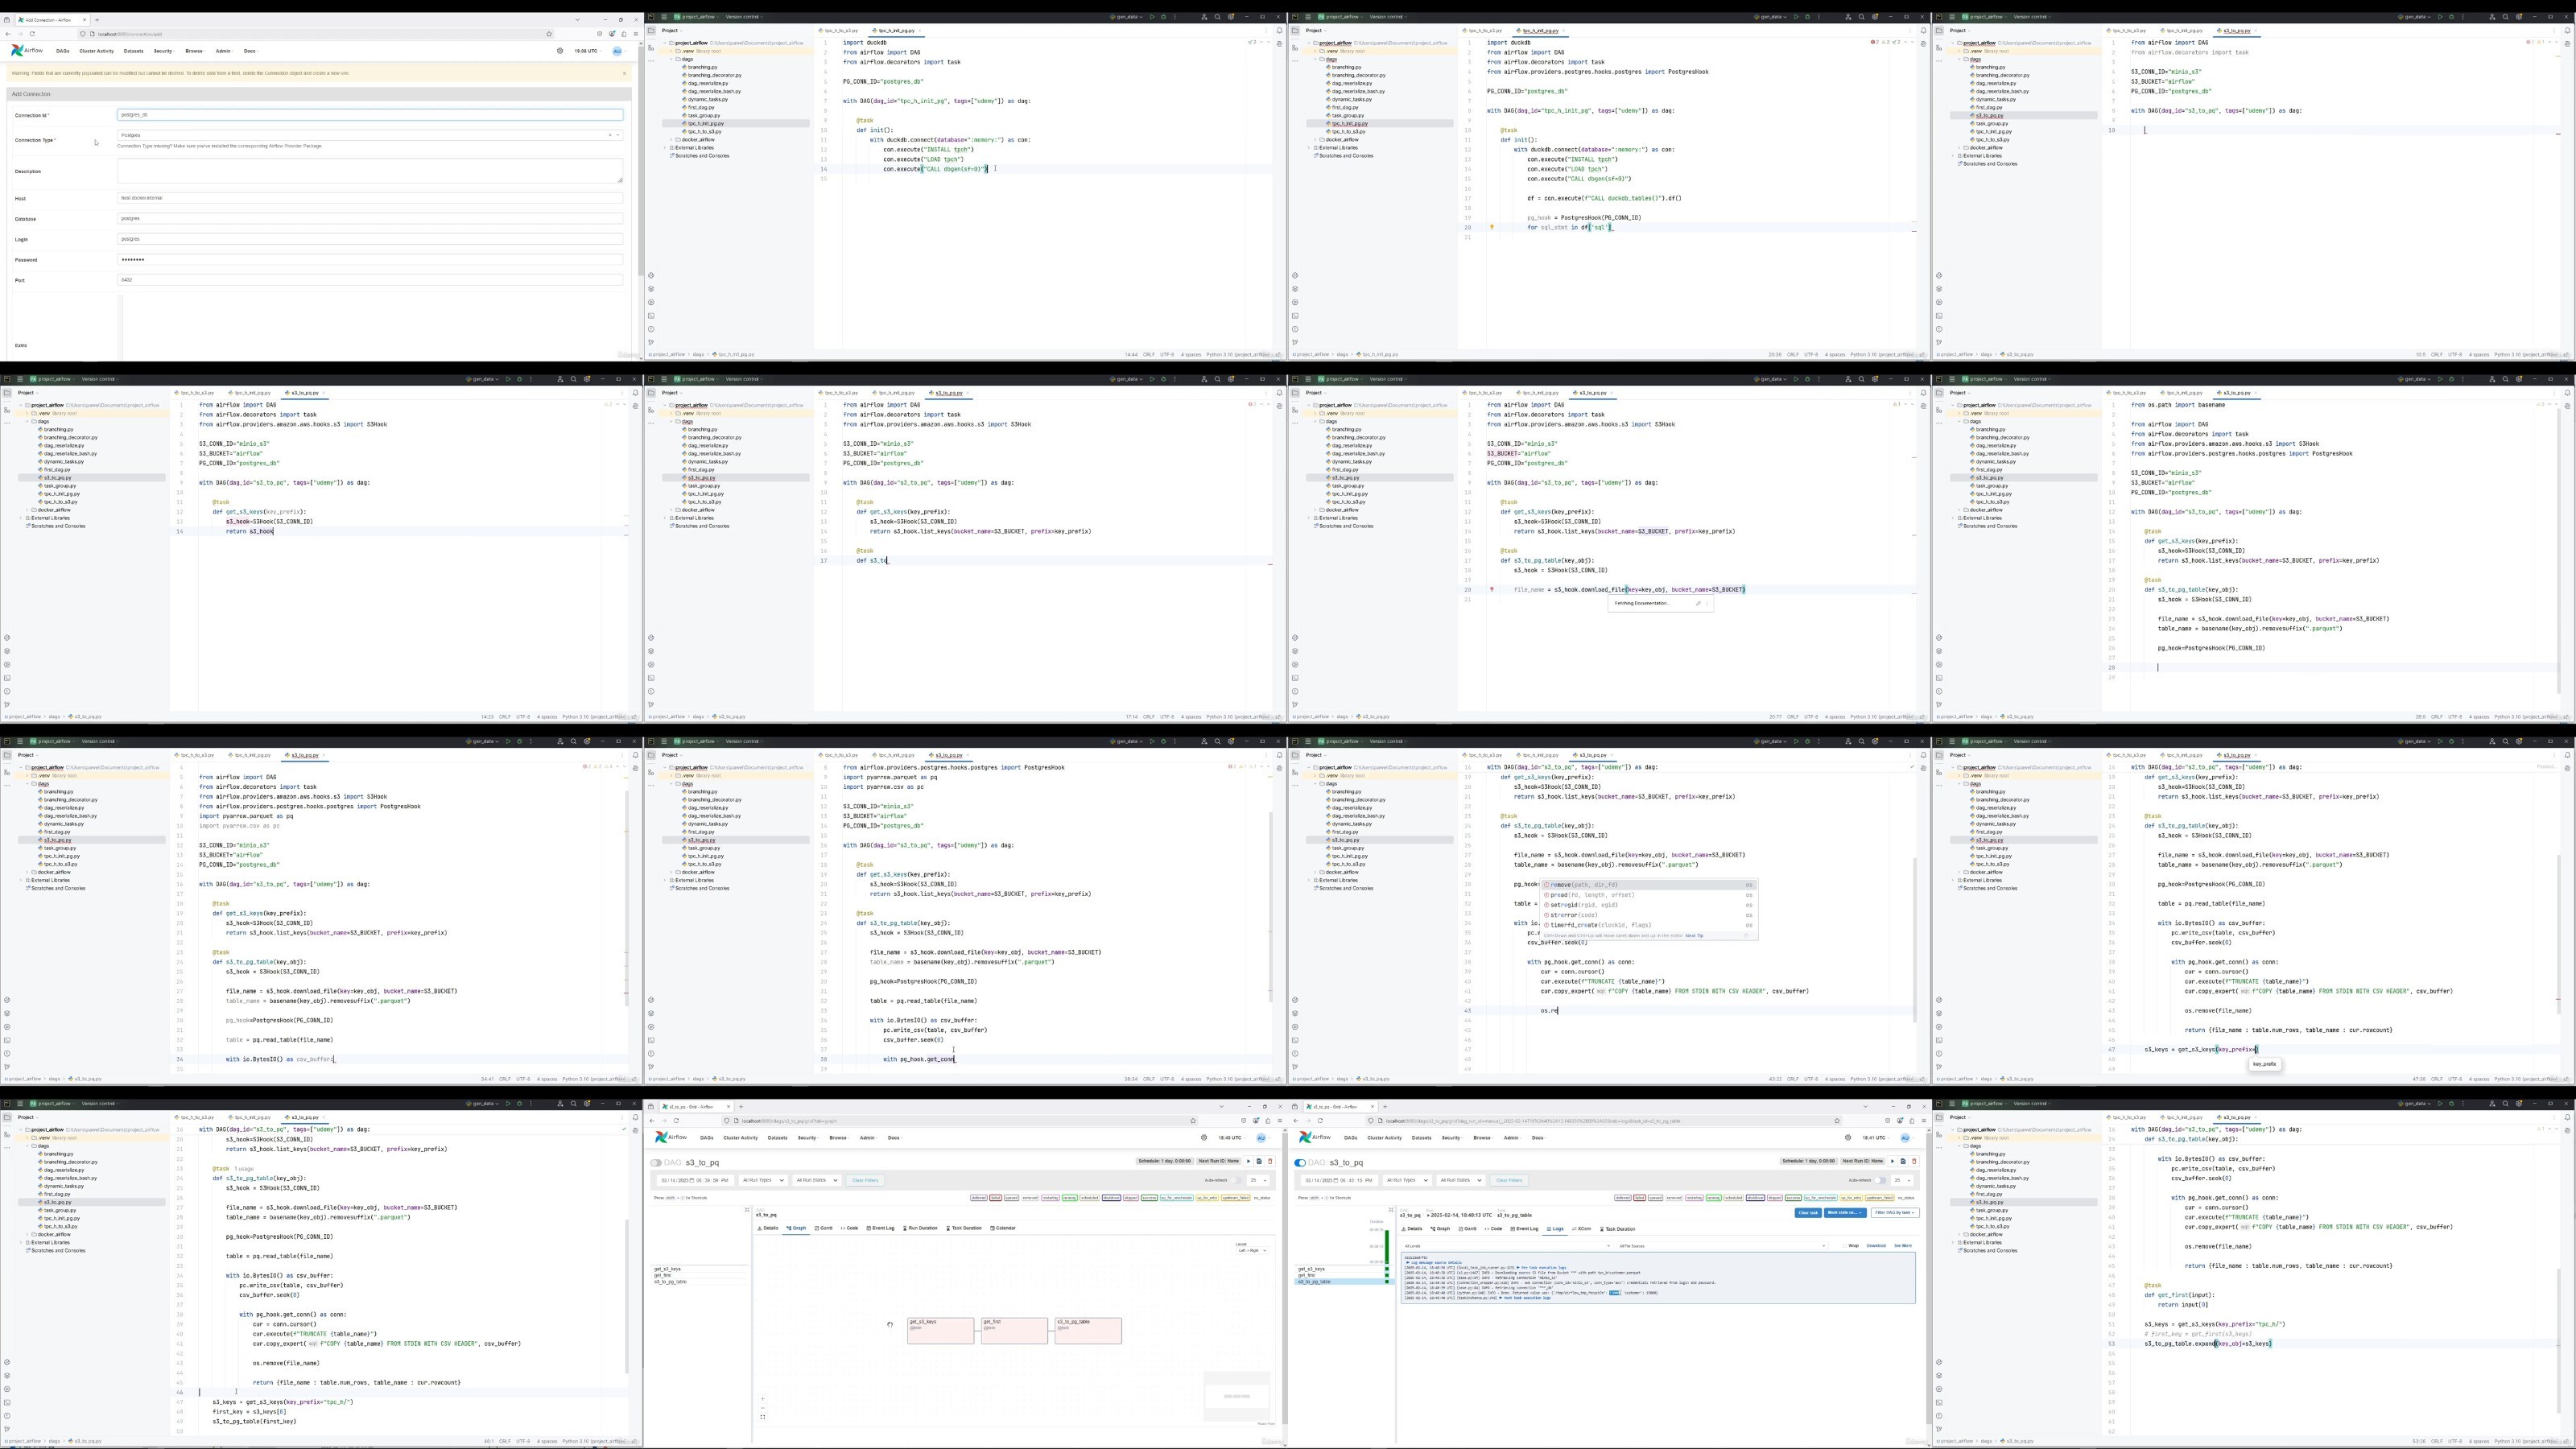This screenshot has height=1449, width=2576.
Task: Open the Layout Left -> Right dropdown
Action: 1252,1251
